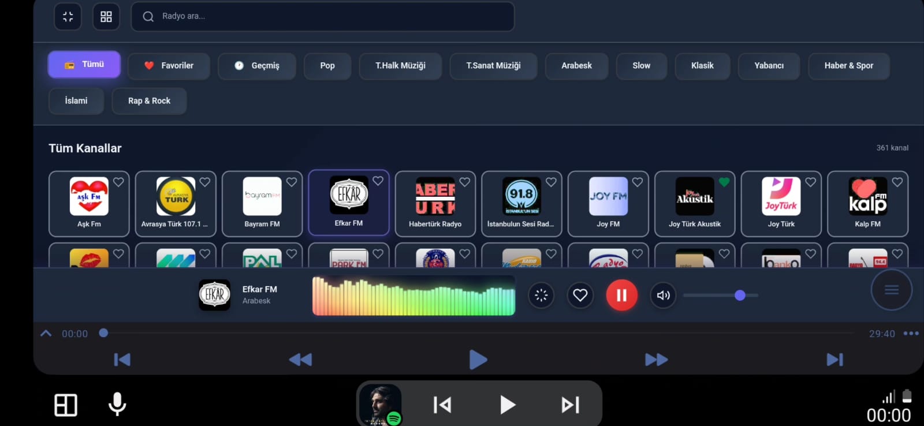Screen dimensions: 924x426
Task: Skip to previous track in media panel
Action: click(122, 360)
